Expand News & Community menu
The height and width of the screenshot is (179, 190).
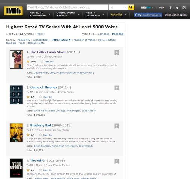coord(95,14)
